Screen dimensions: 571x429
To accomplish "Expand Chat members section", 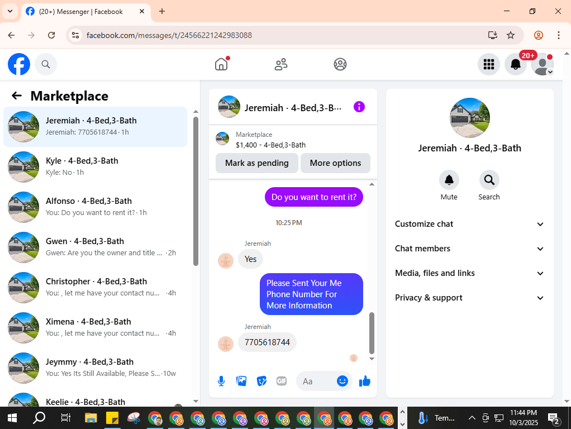I will (469, 249).
